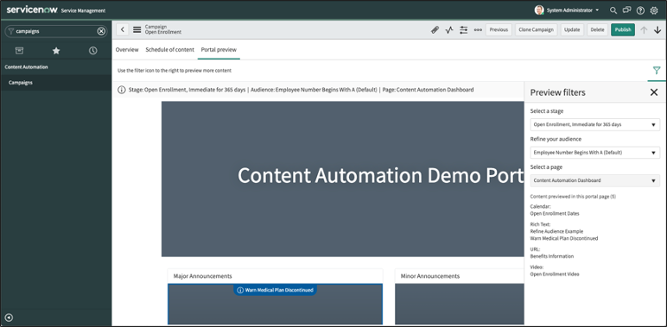This screenshot has height=327, width=667.
Task: Click 'Warn Medical Plan Discontinued' in filters list
Action: (563, 239)
